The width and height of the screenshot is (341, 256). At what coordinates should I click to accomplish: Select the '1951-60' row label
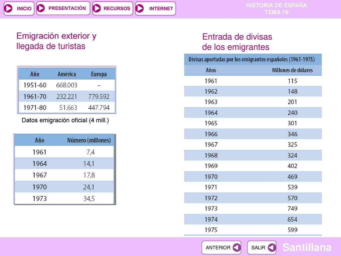[35, 85]
